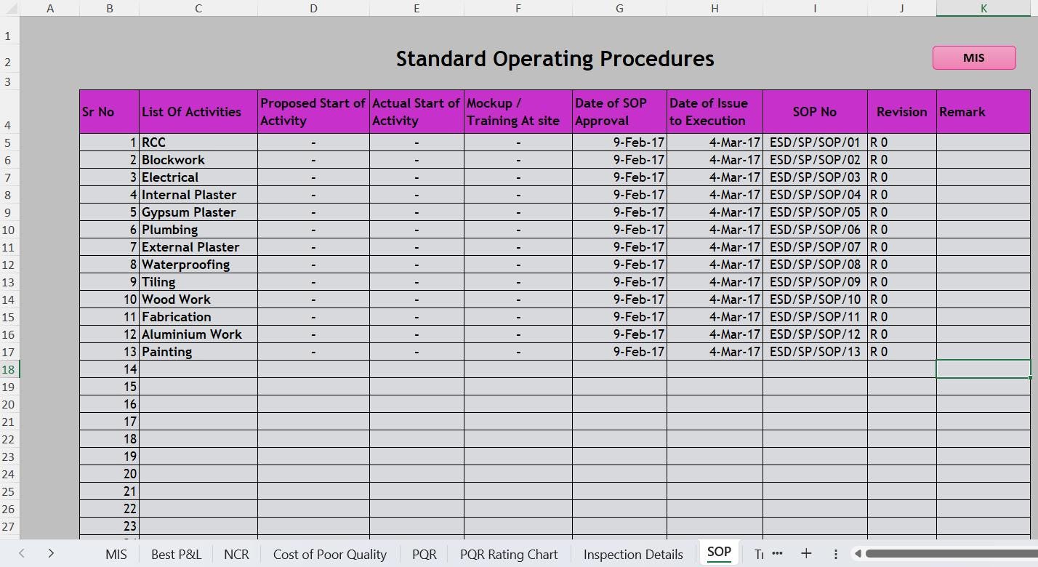
Task: Click the previous sheet navigation arrow
Action: (x=20, y=554)
